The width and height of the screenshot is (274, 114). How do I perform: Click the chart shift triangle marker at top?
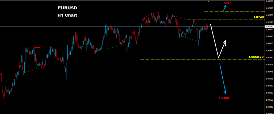(208, 1)
